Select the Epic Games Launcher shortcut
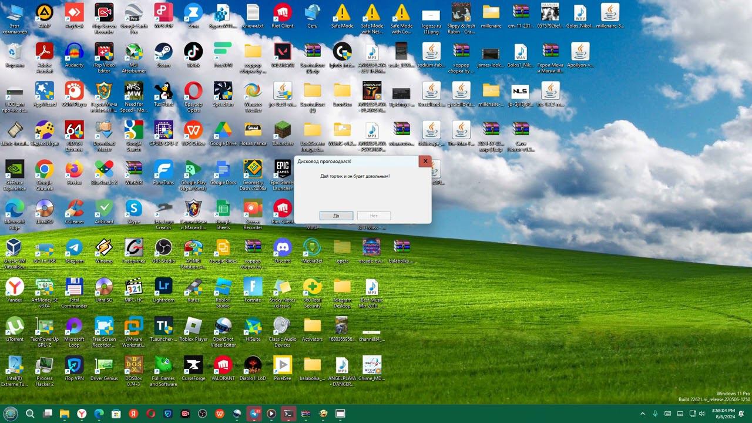The width and height of the screenshot is (752, 423). coord(283,176)
